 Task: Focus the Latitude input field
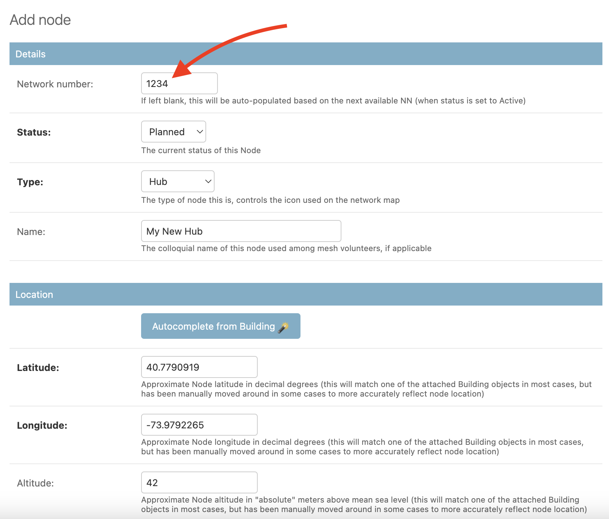(x=199, y=367)
